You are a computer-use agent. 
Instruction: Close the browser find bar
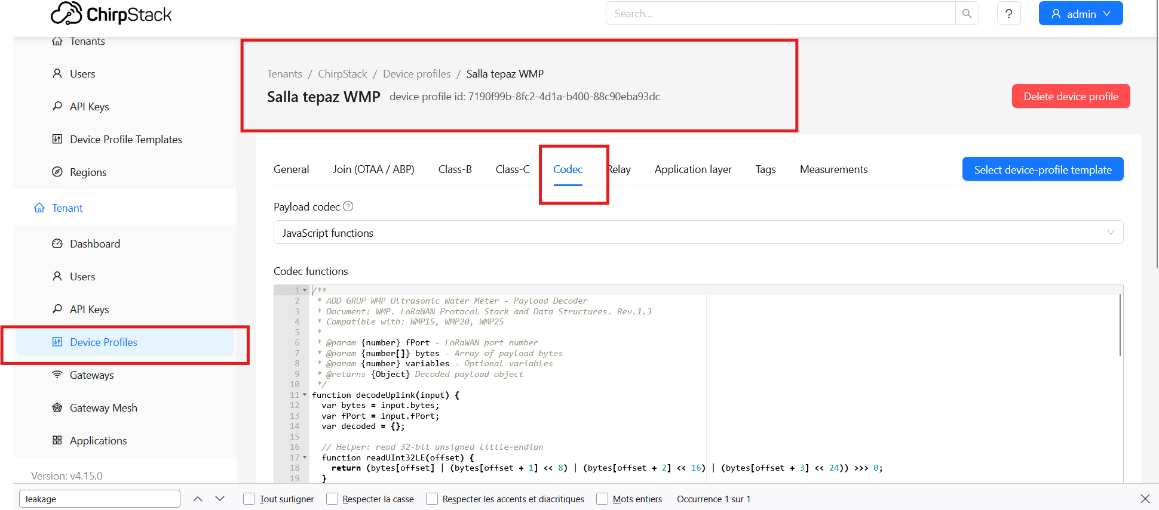coord(1145,499)
